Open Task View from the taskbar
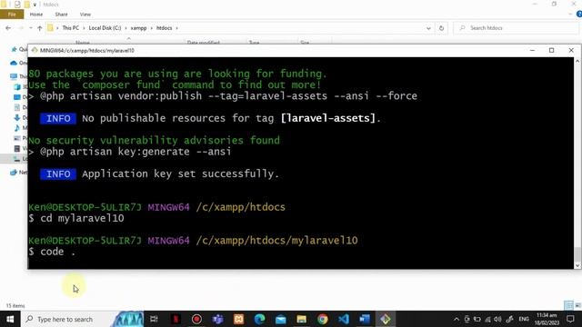Image resolution: width=582 pixels, height=327 pixels. (x=154, y=319)
